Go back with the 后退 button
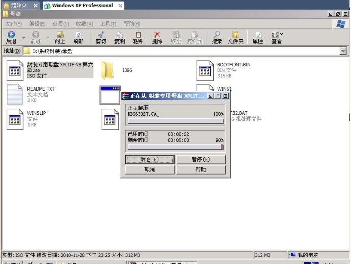This screenshot has height=264, width=351. 11,38
